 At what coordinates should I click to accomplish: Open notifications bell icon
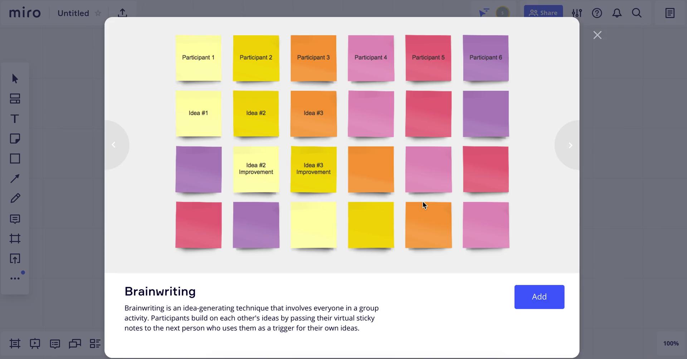[617, 13]
